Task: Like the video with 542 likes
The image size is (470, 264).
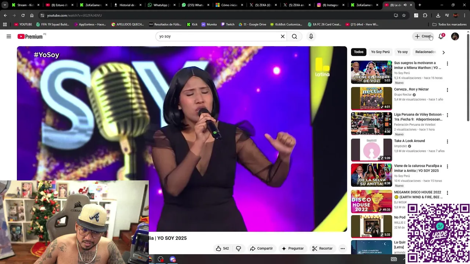Action: click(x=223, y=249)
